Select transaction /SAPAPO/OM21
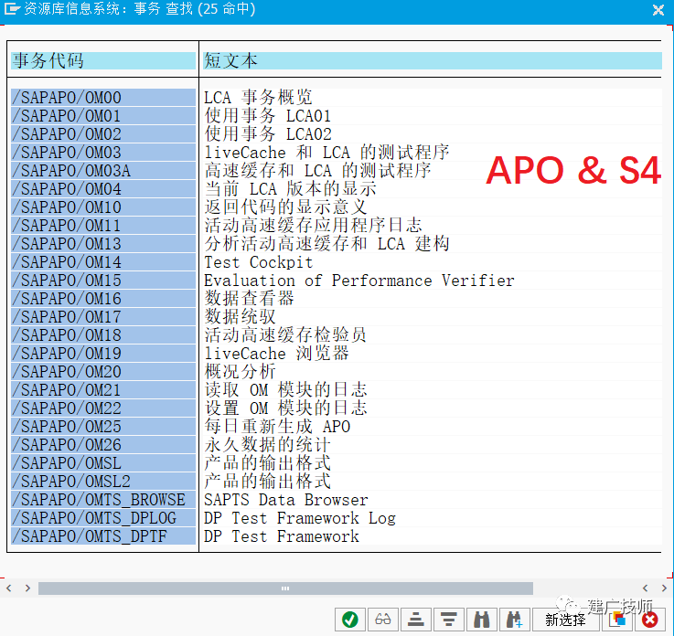Screen dimensions: 674x636 103,390
